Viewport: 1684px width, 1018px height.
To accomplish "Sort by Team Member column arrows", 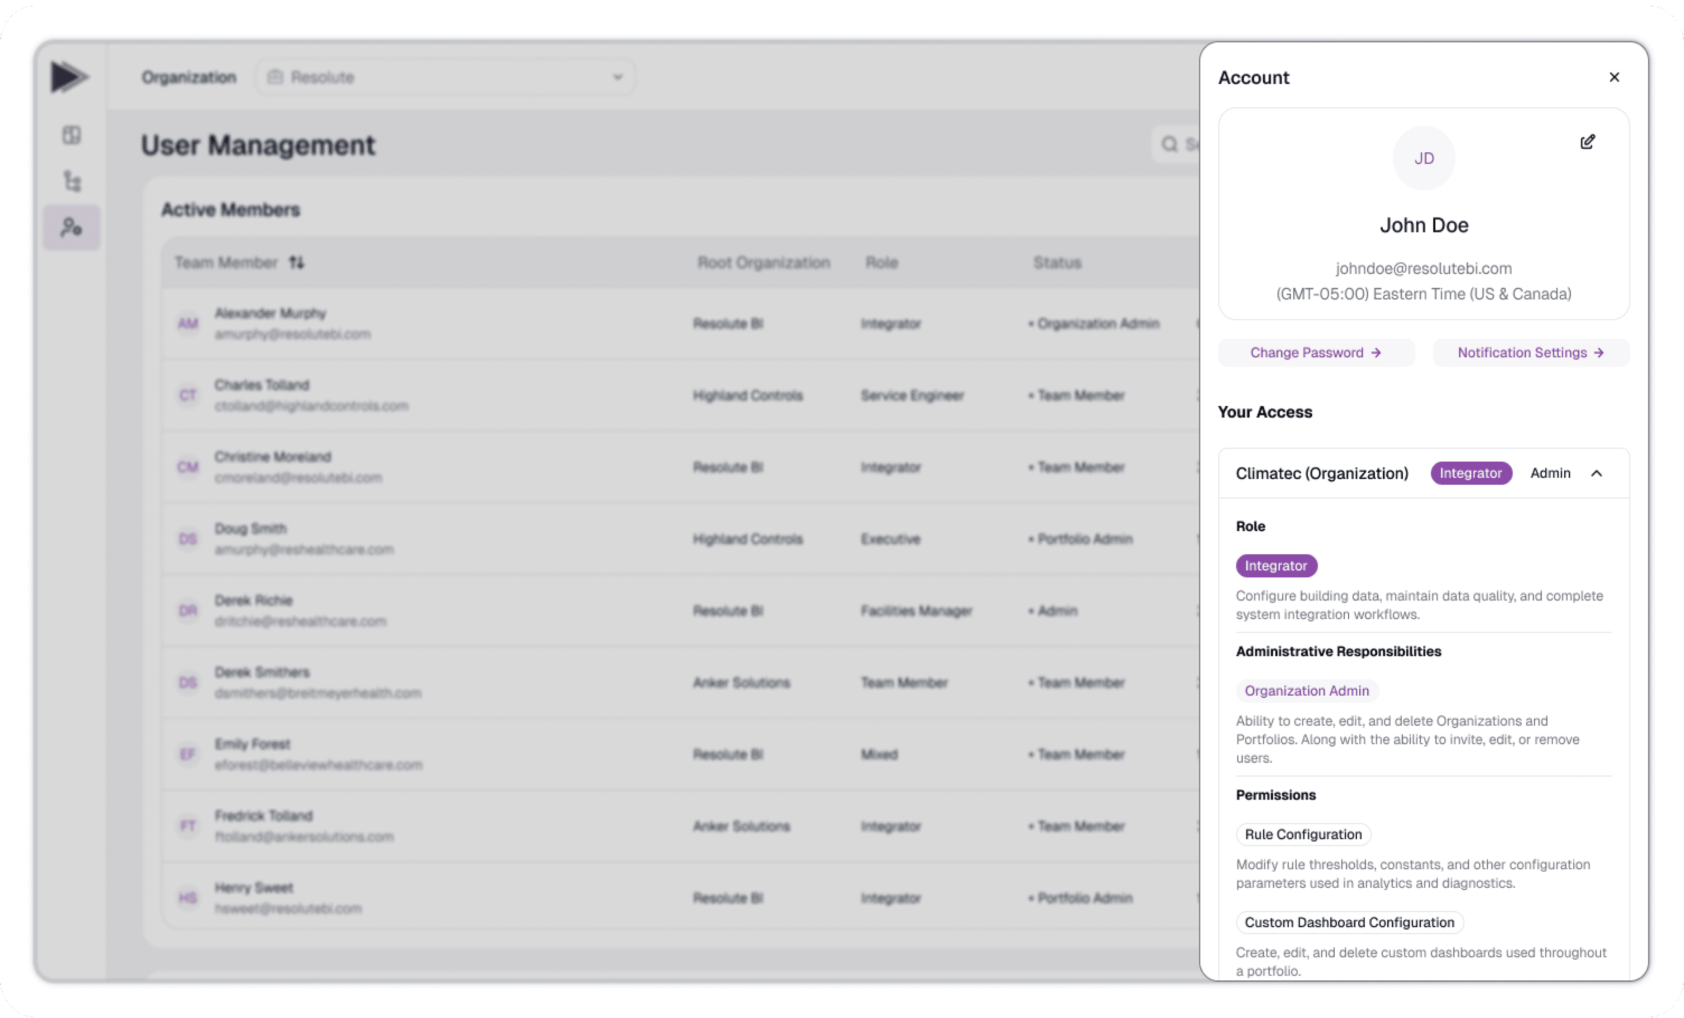I will [x=297, y=263].
